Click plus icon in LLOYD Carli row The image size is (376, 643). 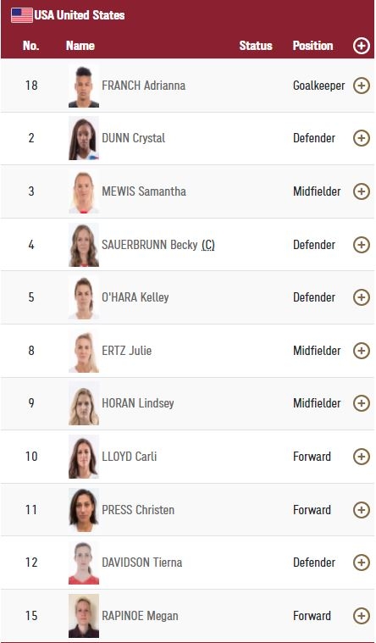(x=362, y=457)
